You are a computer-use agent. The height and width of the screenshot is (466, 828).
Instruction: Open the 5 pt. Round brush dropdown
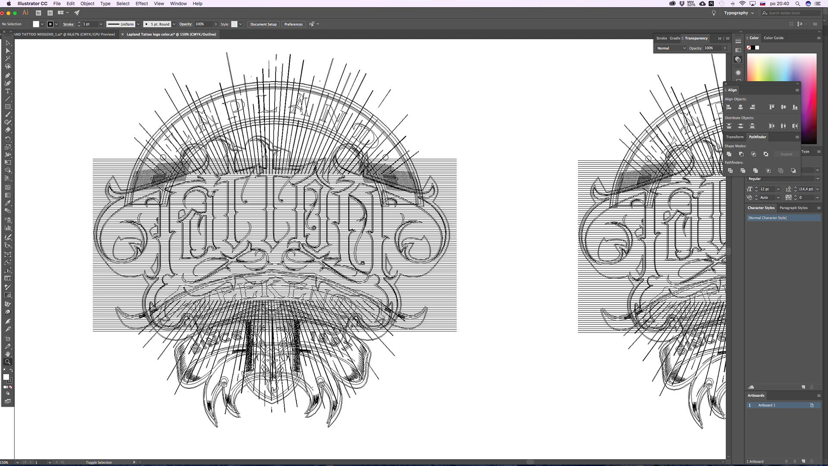click(174, 24)
